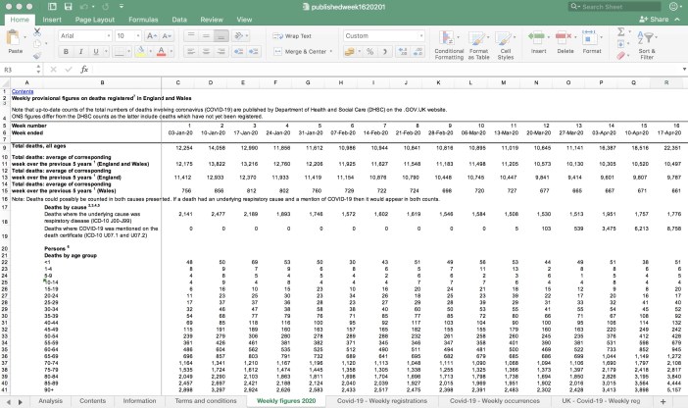
Task: Open the Arial font name dropdown
Action: [x=108, y=36]
